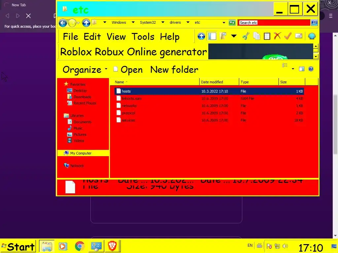Expand the dropdown after System32 breadcrumb
The image size is (338, 253).
163,22
